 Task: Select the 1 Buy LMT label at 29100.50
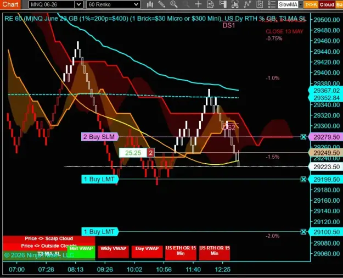100,231
